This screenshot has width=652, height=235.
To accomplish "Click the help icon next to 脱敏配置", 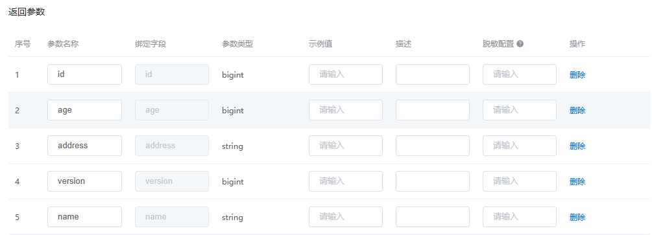I will point(520,43).
